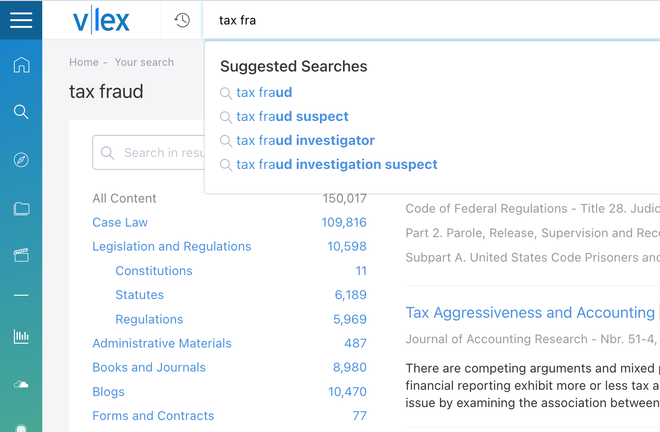Open the sidebar search icon
Viewport: 660px width, 432px height.
(x=21, y=112)
